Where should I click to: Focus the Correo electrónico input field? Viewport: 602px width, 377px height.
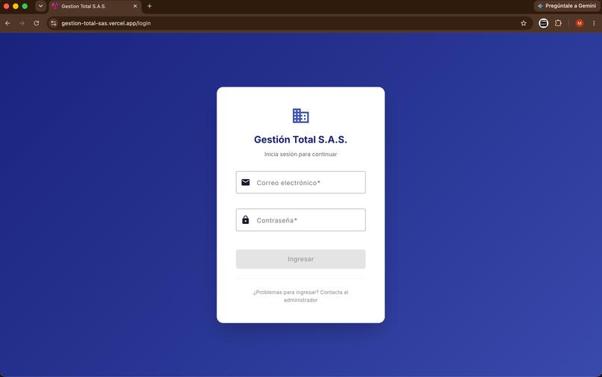click(x=300, y=182)
